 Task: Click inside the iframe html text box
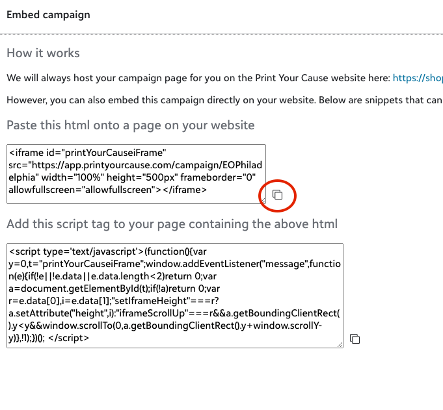coord(136,174)
